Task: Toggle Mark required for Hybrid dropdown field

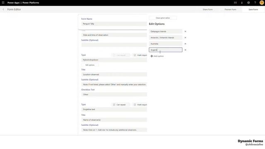Action: coord(135,55)
